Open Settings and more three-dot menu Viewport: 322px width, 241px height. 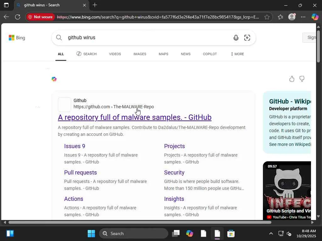(303, 17)
